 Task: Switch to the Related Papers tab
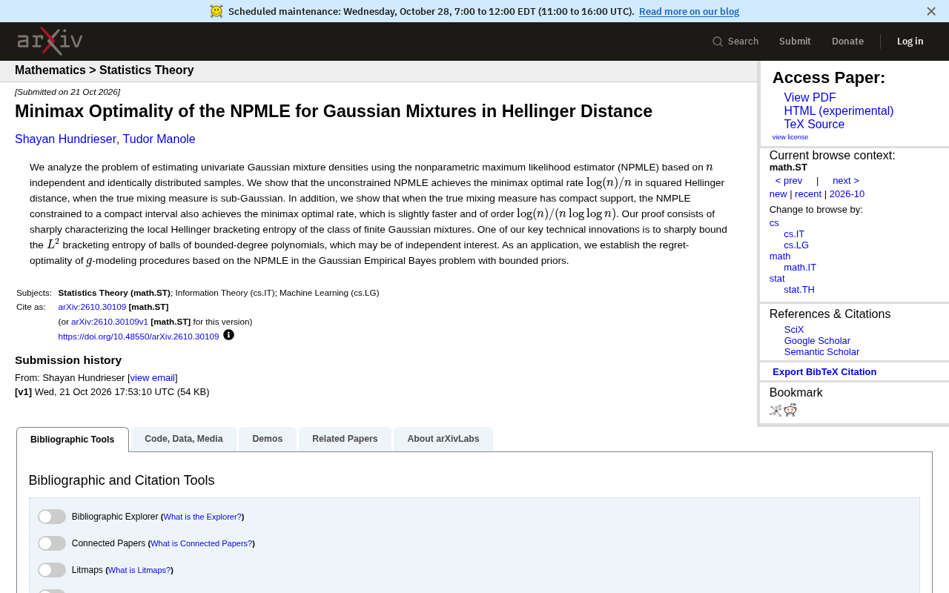pos(345,439)
